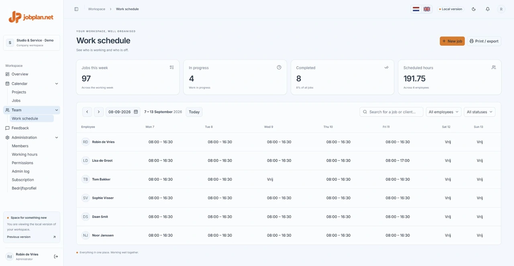Click the Today button
514x266 pixels.
click(x=194, y=112)
